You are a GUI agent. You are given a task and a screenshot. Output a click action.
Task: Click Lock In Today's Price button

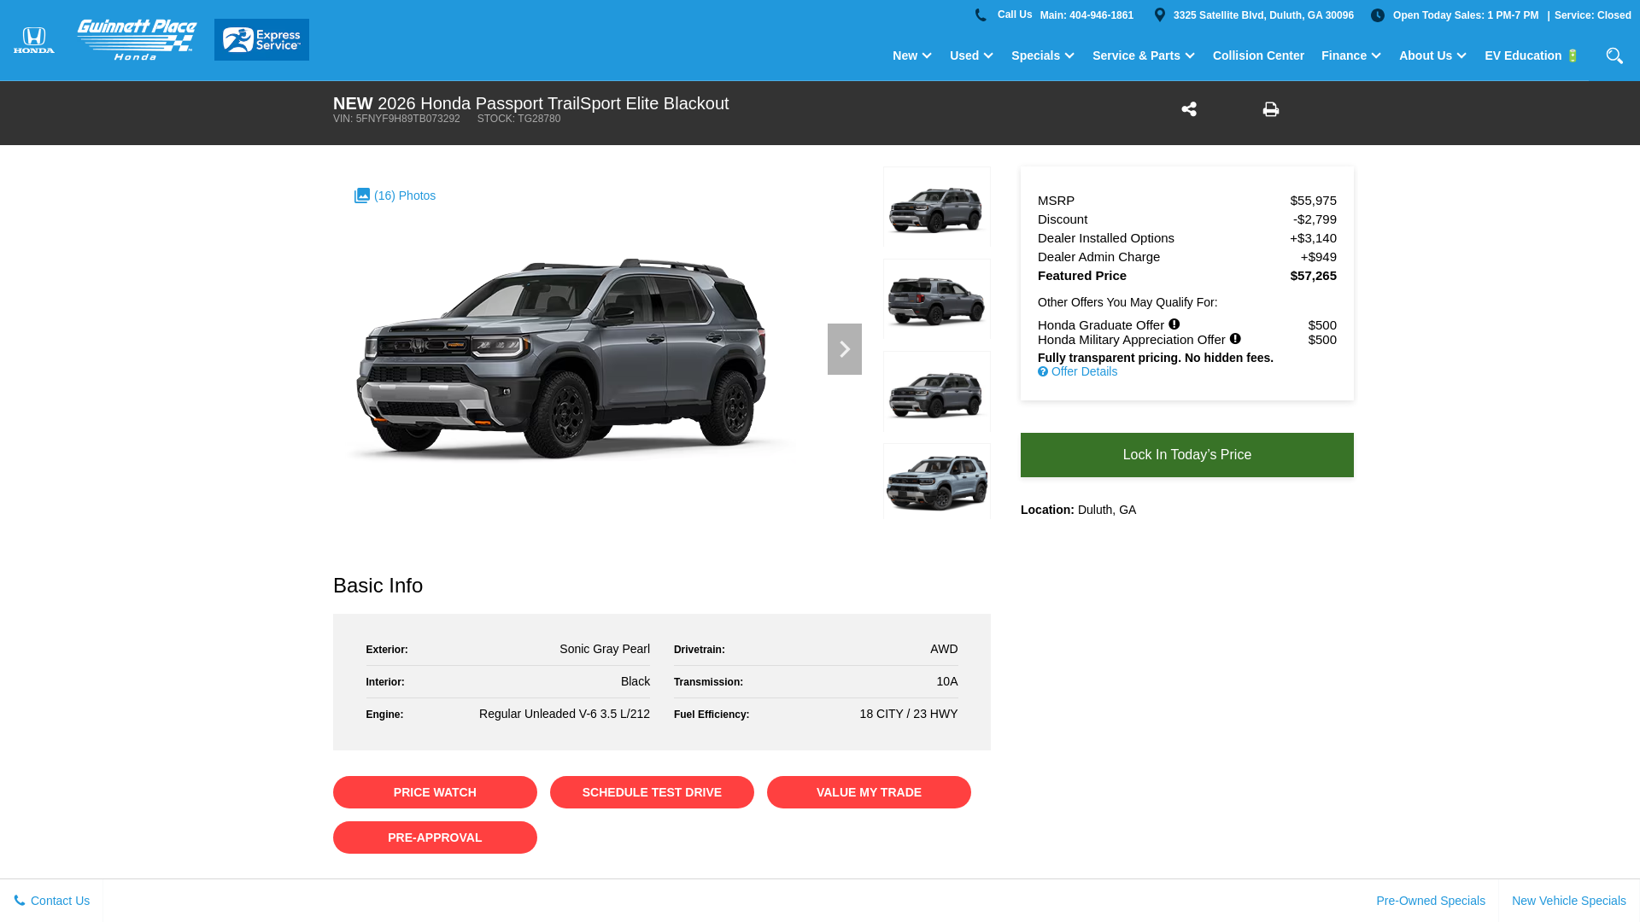tap(1187, 455)
